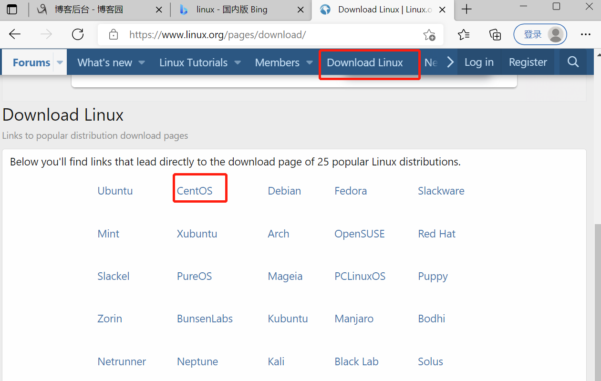Open the PCLinuxOS download link
The image size is (601, 381).
coord(360,276)
